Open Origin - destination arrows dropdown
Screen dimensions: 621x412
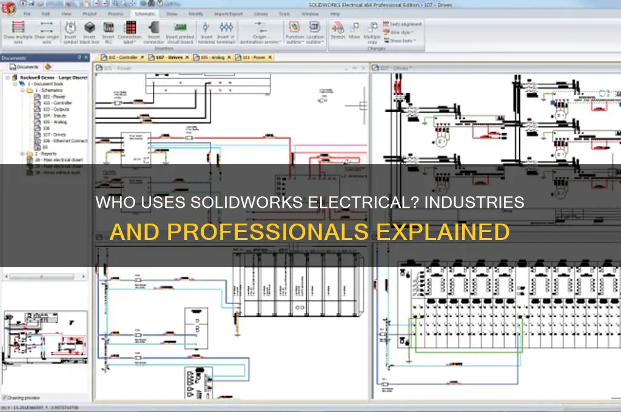point(260,32)
